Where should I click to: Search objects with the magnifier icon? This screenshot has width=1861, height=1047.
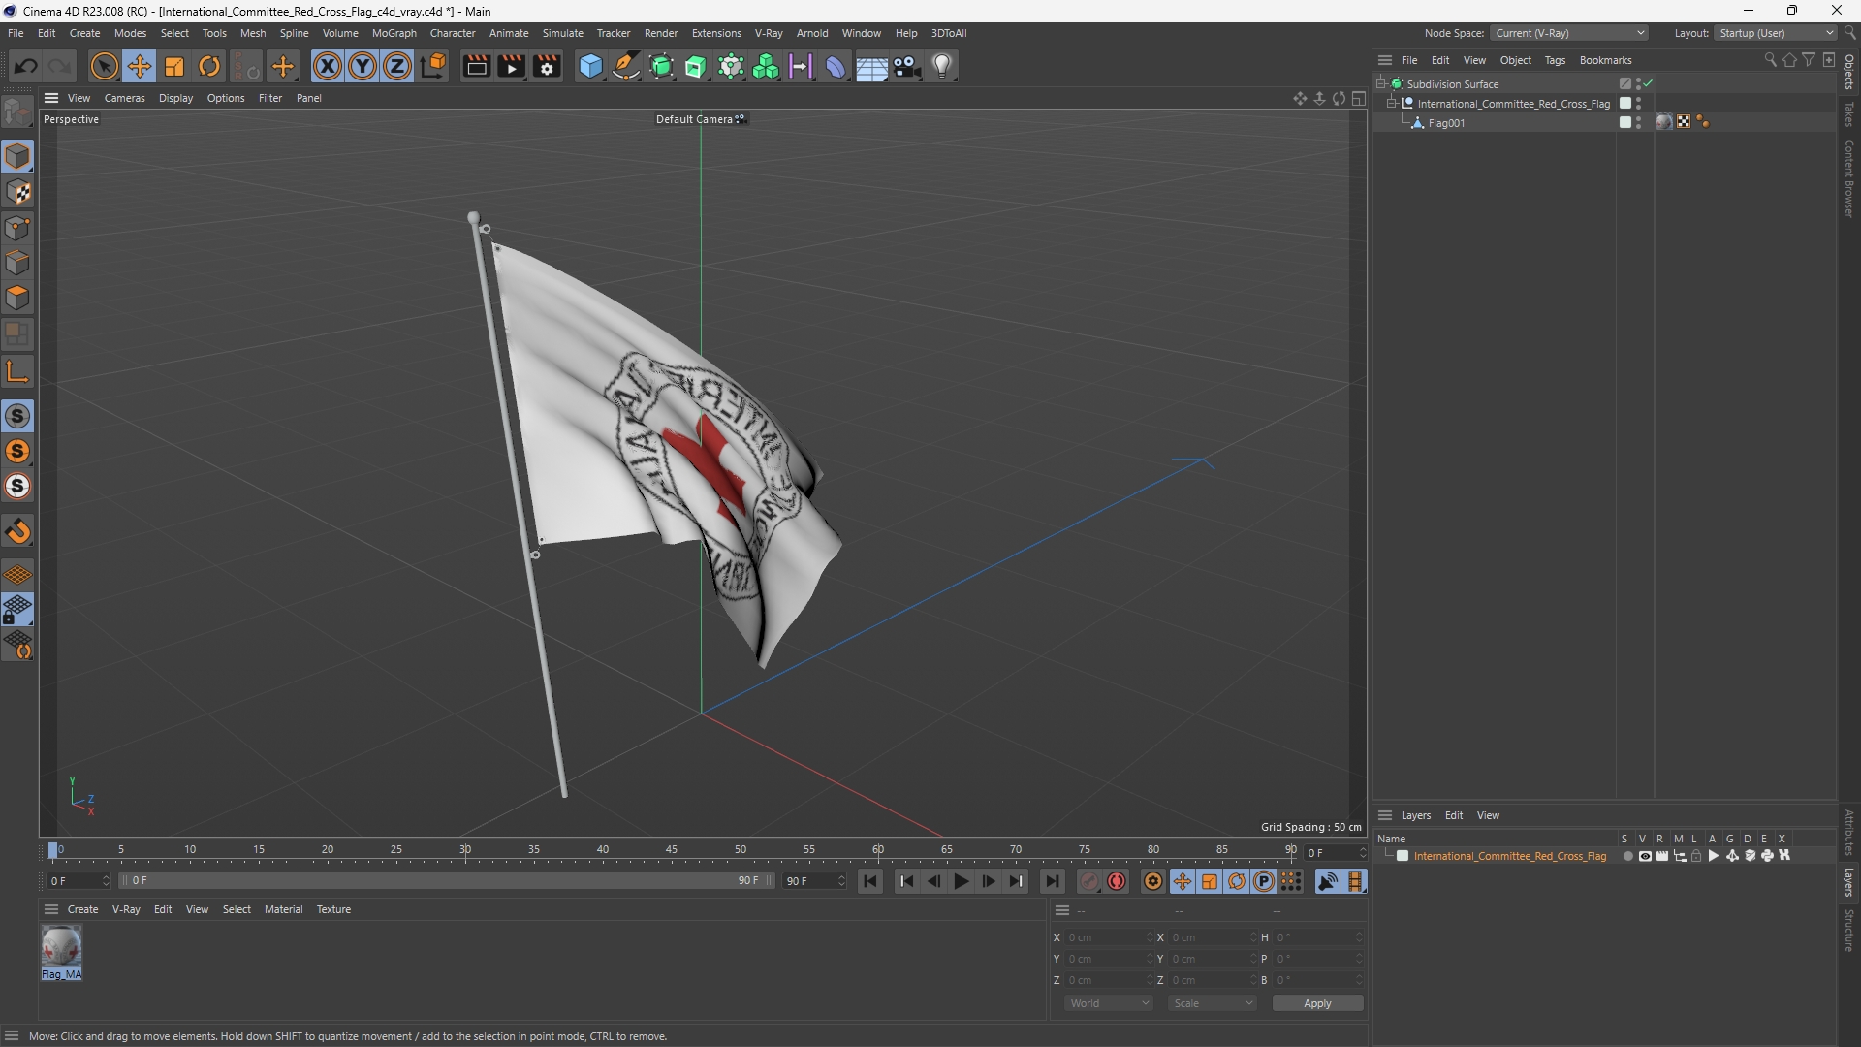1770,60
